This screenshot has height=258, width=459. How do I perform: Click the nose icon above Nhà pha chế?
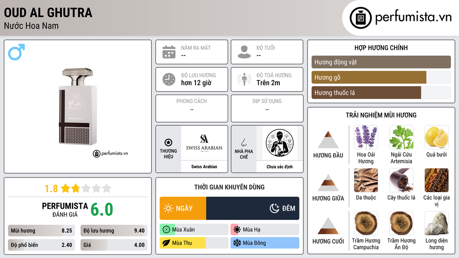click(243, 143)
